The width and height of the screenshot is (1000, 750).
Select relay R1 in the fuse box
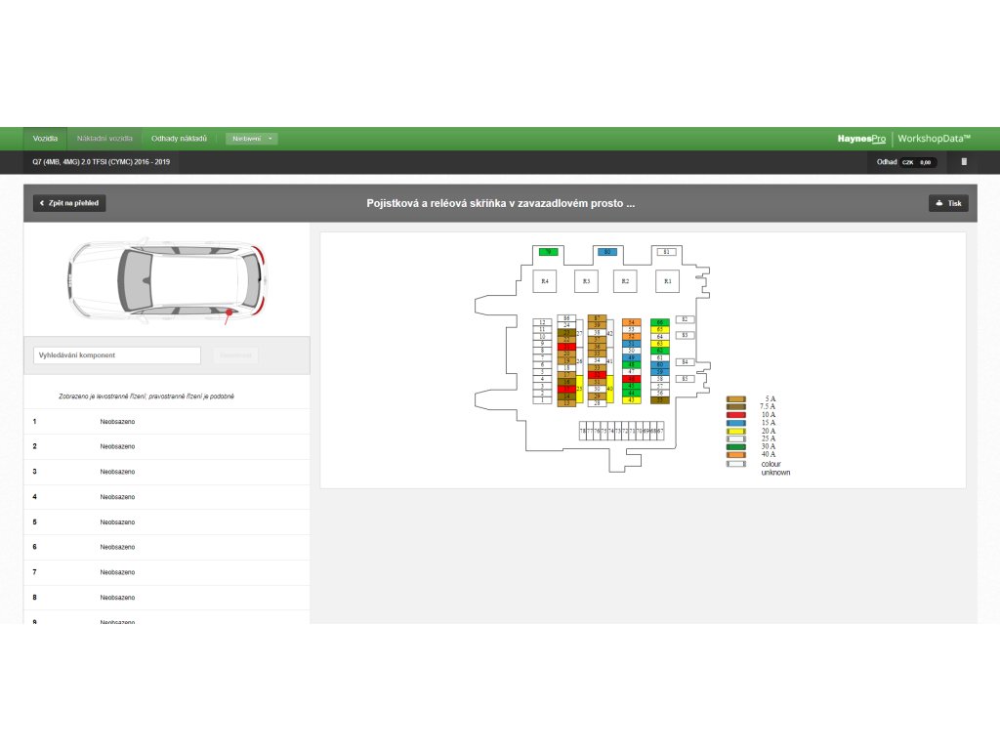[x=668, y=281]
